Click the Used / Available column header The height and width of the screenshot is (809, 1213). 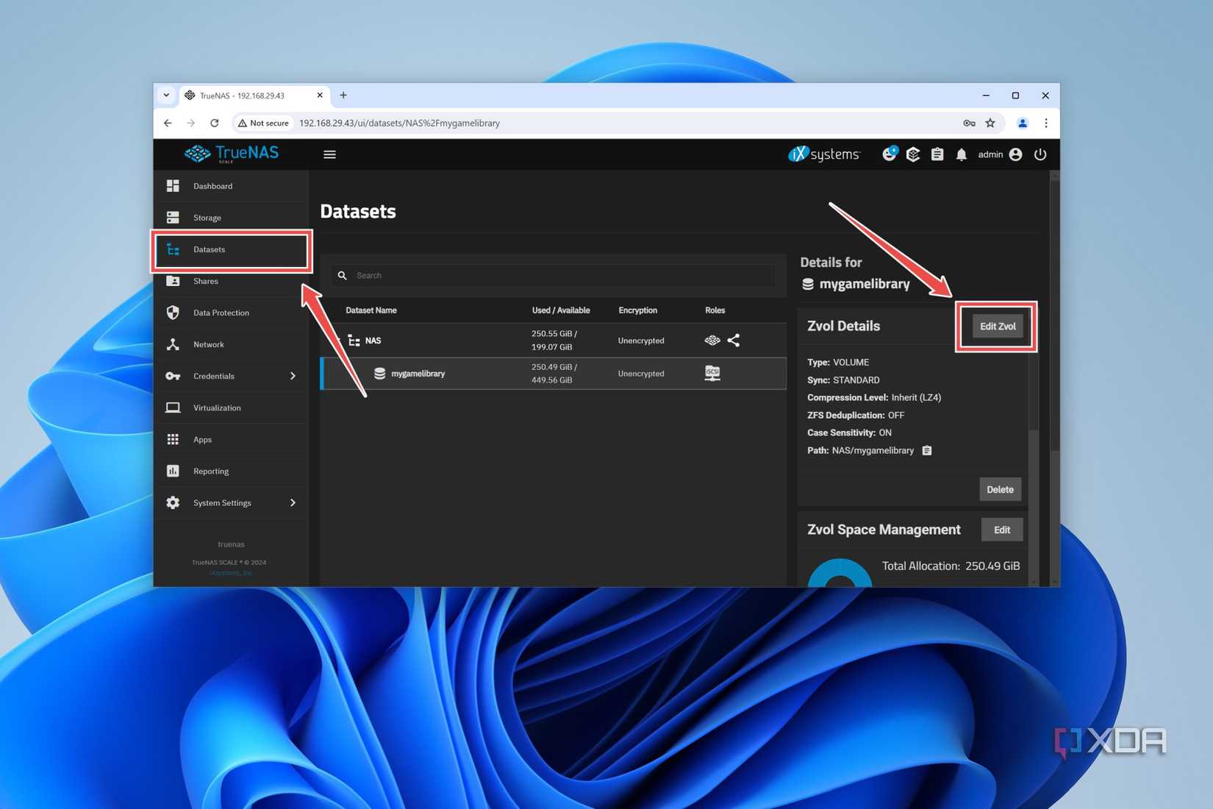click(561, 310)
